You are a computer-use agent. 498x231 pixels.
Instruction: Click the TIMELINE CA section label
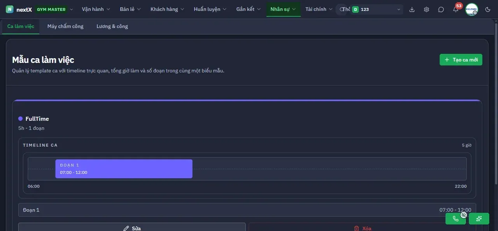(40, 145)
